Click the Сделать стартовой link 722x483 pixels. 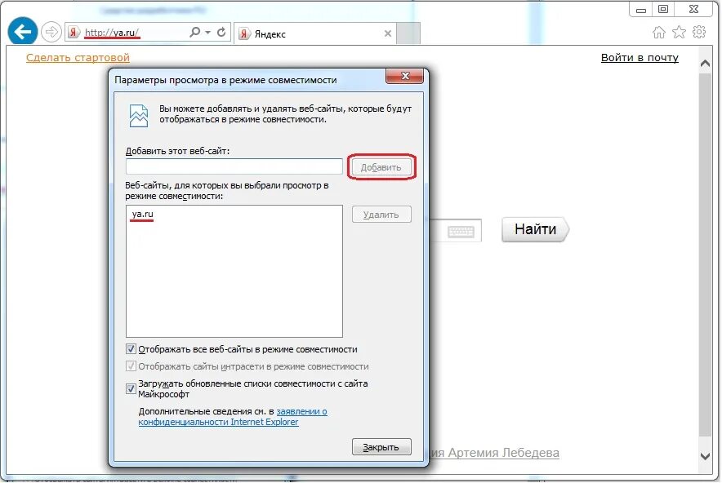pyautogui.click(x=78, y=57)
